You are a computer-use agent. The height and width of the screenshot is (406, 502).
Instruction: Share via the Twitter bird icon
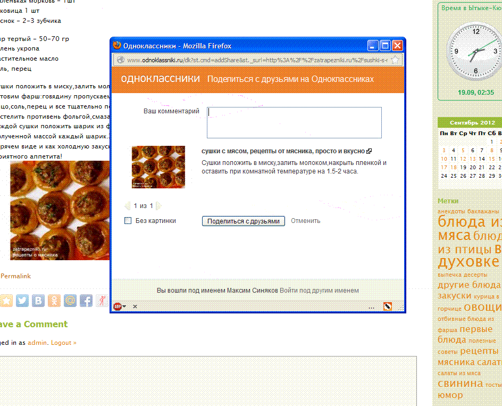22,301
